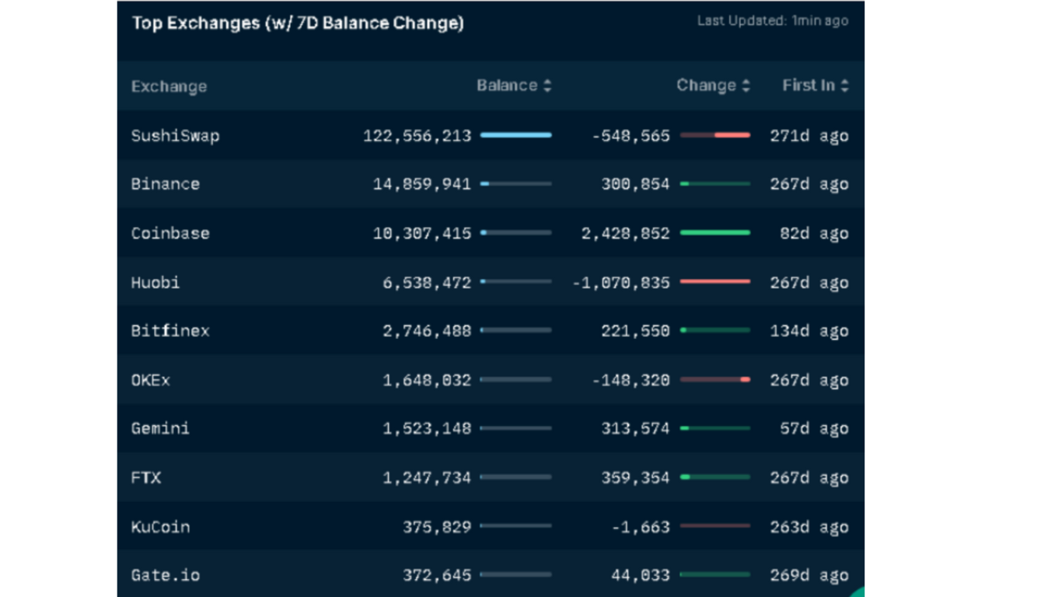Click the OKEx exchange name
This screenshot has width=1062, height=597.
(150, 380)
